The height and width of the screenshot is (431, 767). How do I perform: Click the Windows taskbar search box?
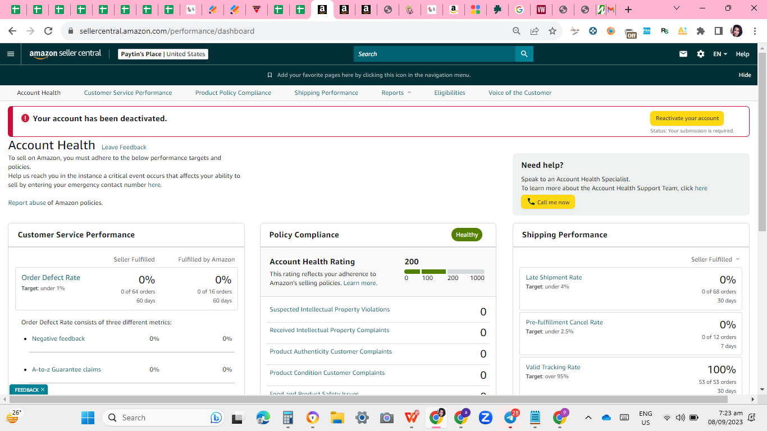(163, 418)
